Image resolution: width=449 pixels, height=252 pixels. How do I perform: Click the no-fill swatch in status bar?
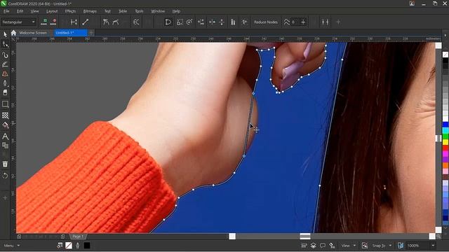(69, 246)
